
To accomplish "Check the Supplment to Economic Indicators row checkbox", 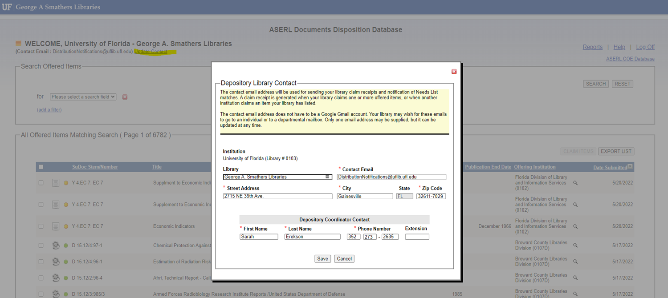I will pos(41,183).
